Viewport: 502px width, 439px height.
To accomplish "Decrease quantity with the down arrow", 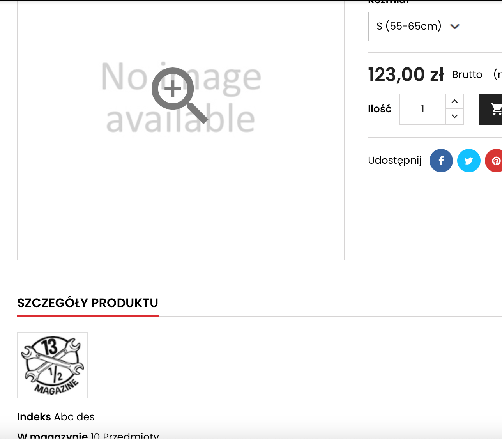I will (454, 116).
